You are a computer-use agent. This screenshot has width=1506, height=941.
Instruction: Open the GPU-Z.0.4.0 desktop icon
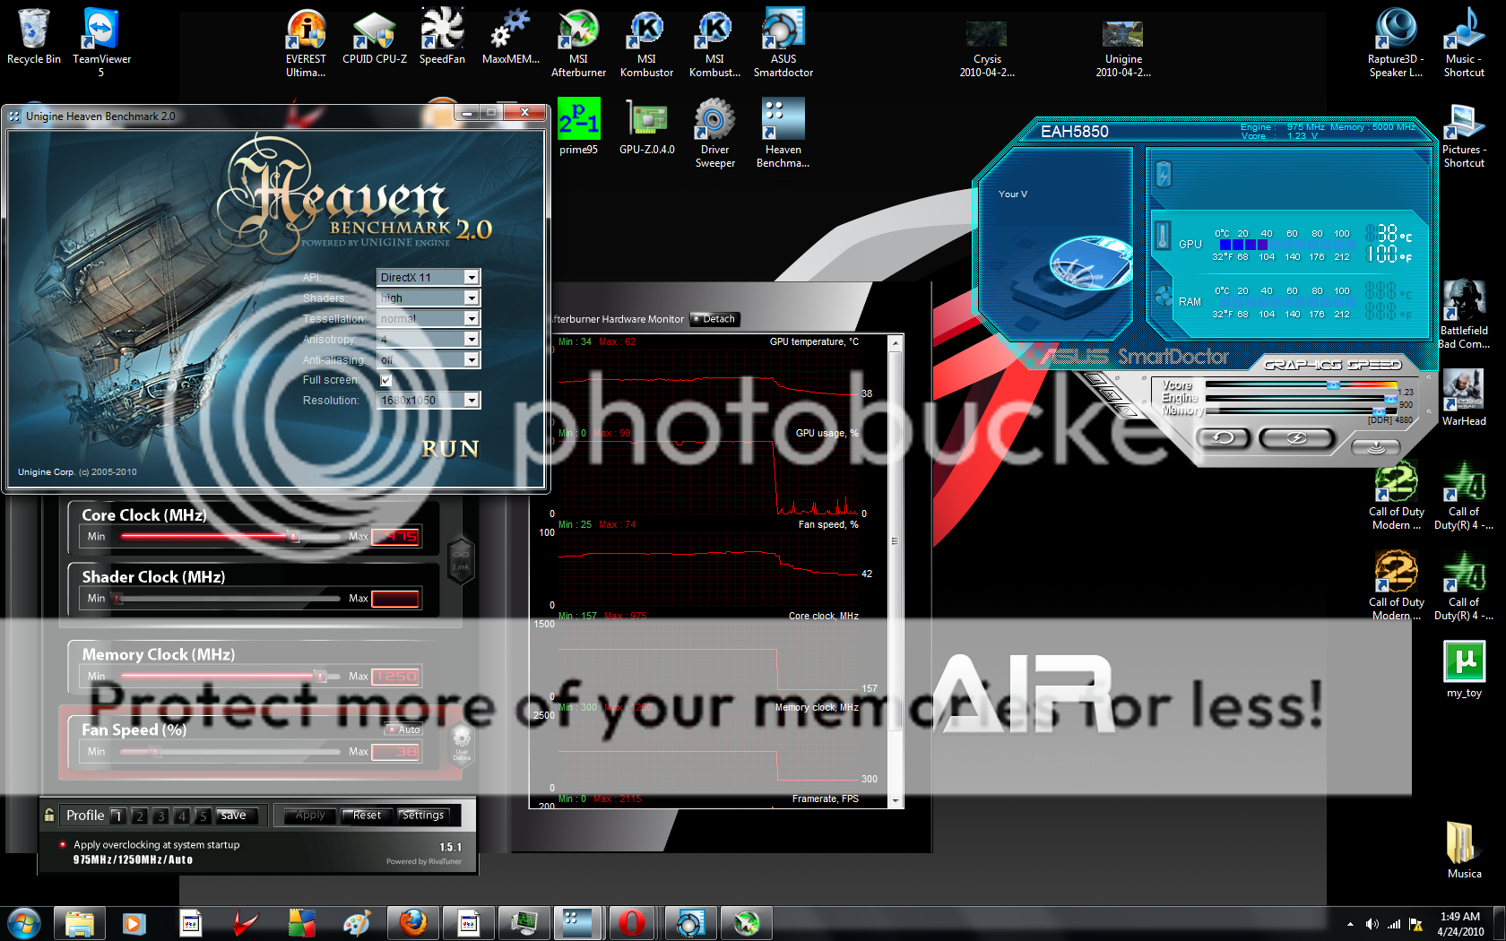646,127
